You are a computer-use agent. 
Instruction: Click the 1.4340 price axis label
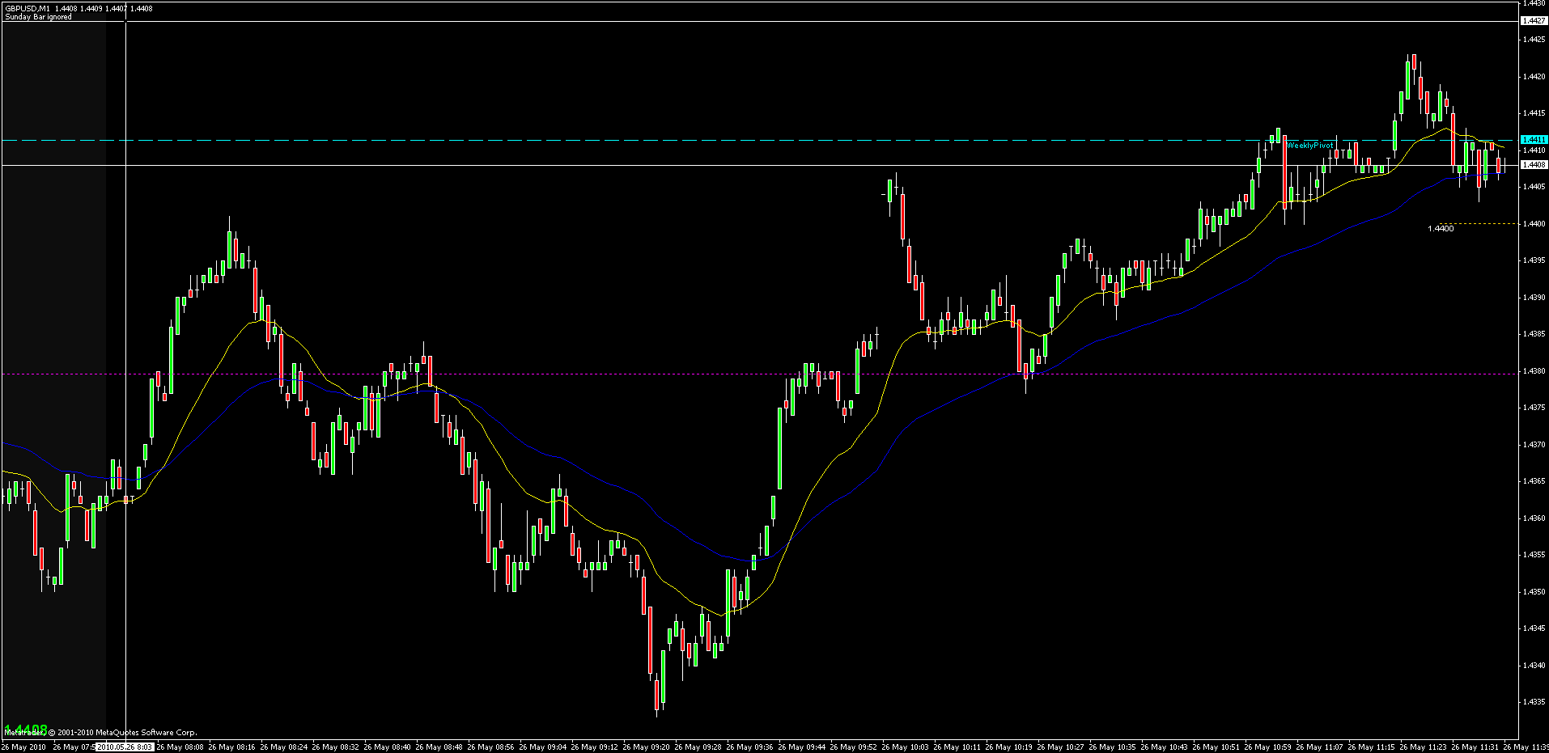(x=1534, y=666)
